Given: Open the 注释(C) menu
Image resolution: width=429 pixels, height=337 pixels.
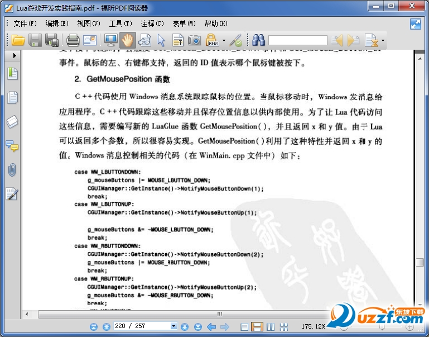Looking at the screenshot, I should pyautogui.click(x=152, y=23).
